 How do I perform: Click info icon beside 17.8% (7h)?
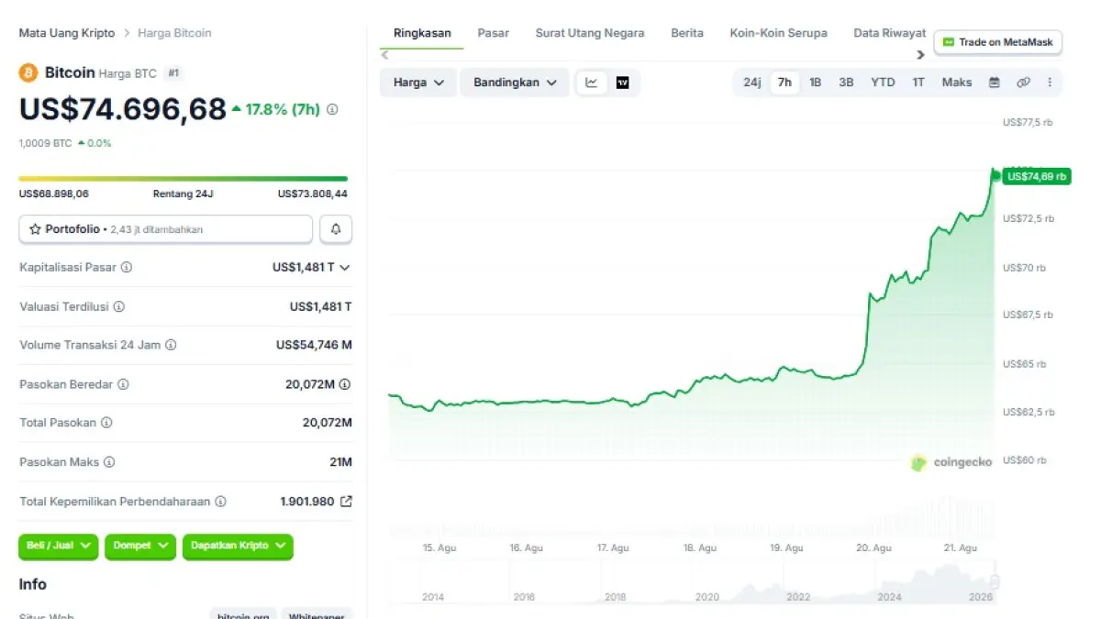point(332,109)
